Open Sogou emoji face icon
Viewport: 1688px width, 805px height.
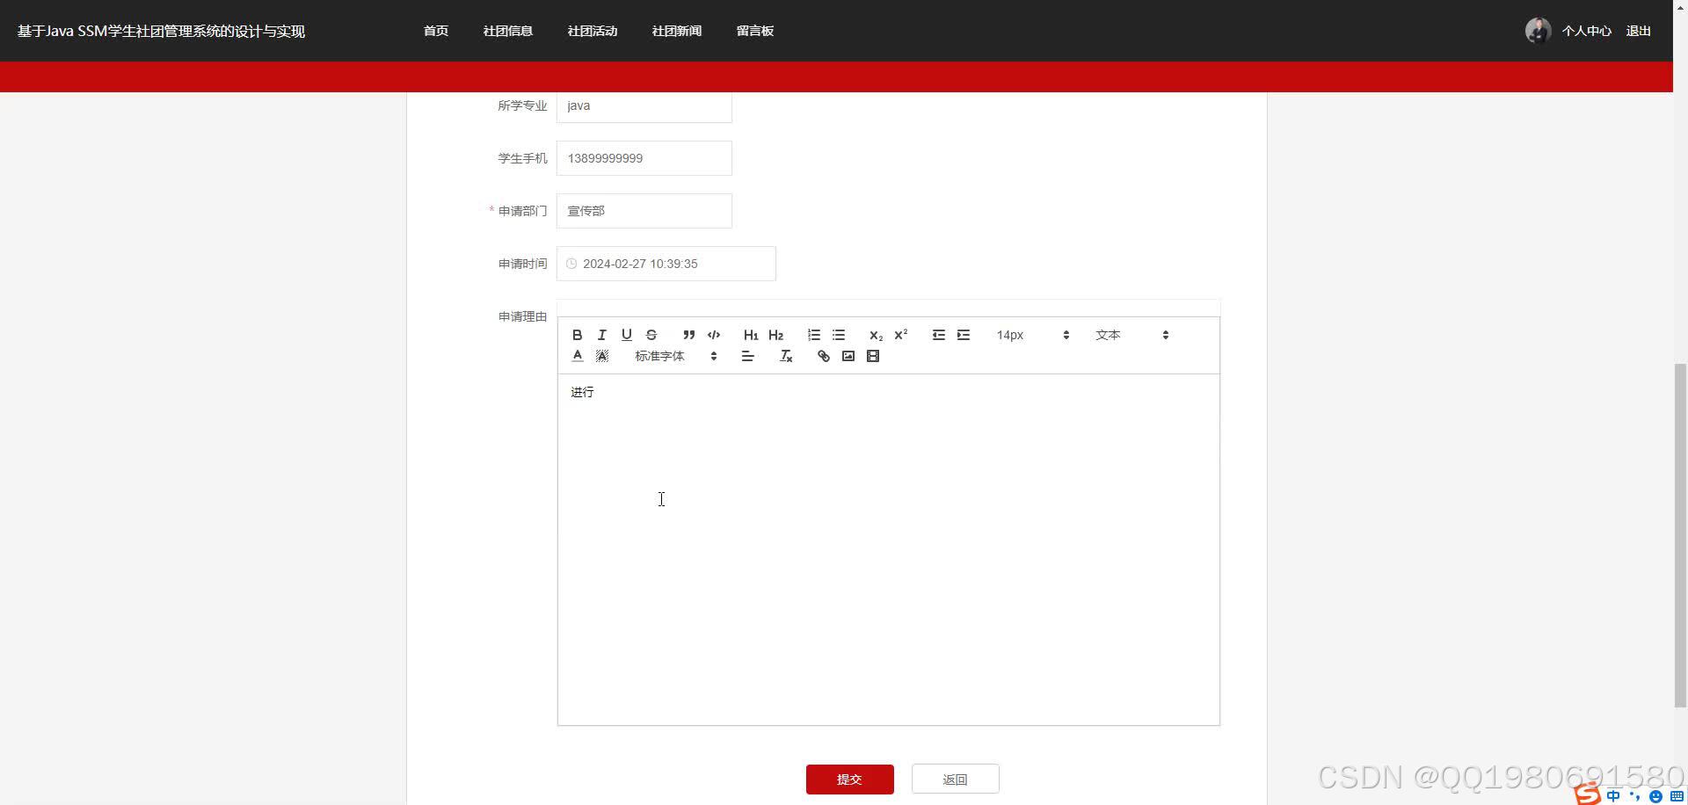coord(1655,797)
